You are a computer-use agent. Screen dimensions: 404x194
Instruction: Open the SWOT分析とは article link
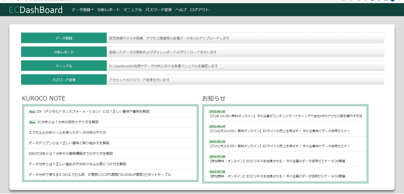click(x=71, y=154)
